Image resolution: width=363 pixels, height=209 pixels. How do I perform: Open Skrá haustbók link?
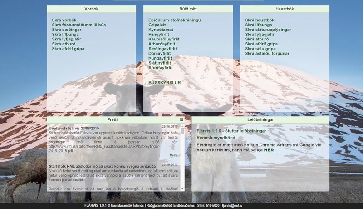[260, 20]
